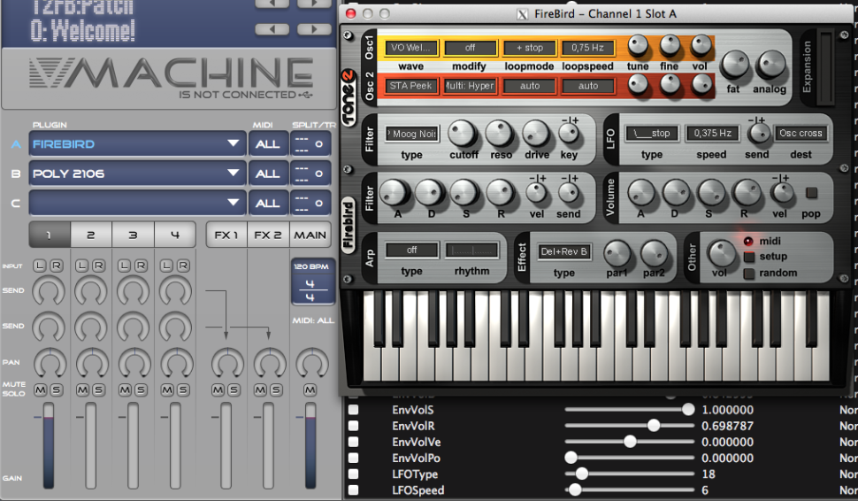Adjust the EnvVolR parameter slider
Screen dimensions: 858x501
[629, 426]
